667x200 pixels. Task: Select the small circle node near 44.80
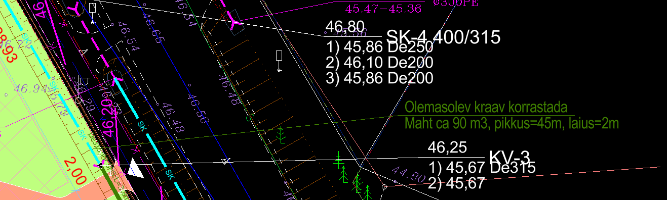pyautogui.click(x=384, y=187)
